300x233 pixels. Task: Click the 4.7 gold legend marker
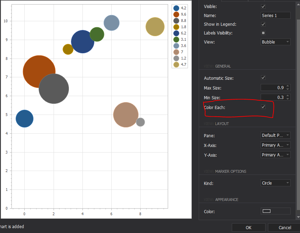pos(176,64)
